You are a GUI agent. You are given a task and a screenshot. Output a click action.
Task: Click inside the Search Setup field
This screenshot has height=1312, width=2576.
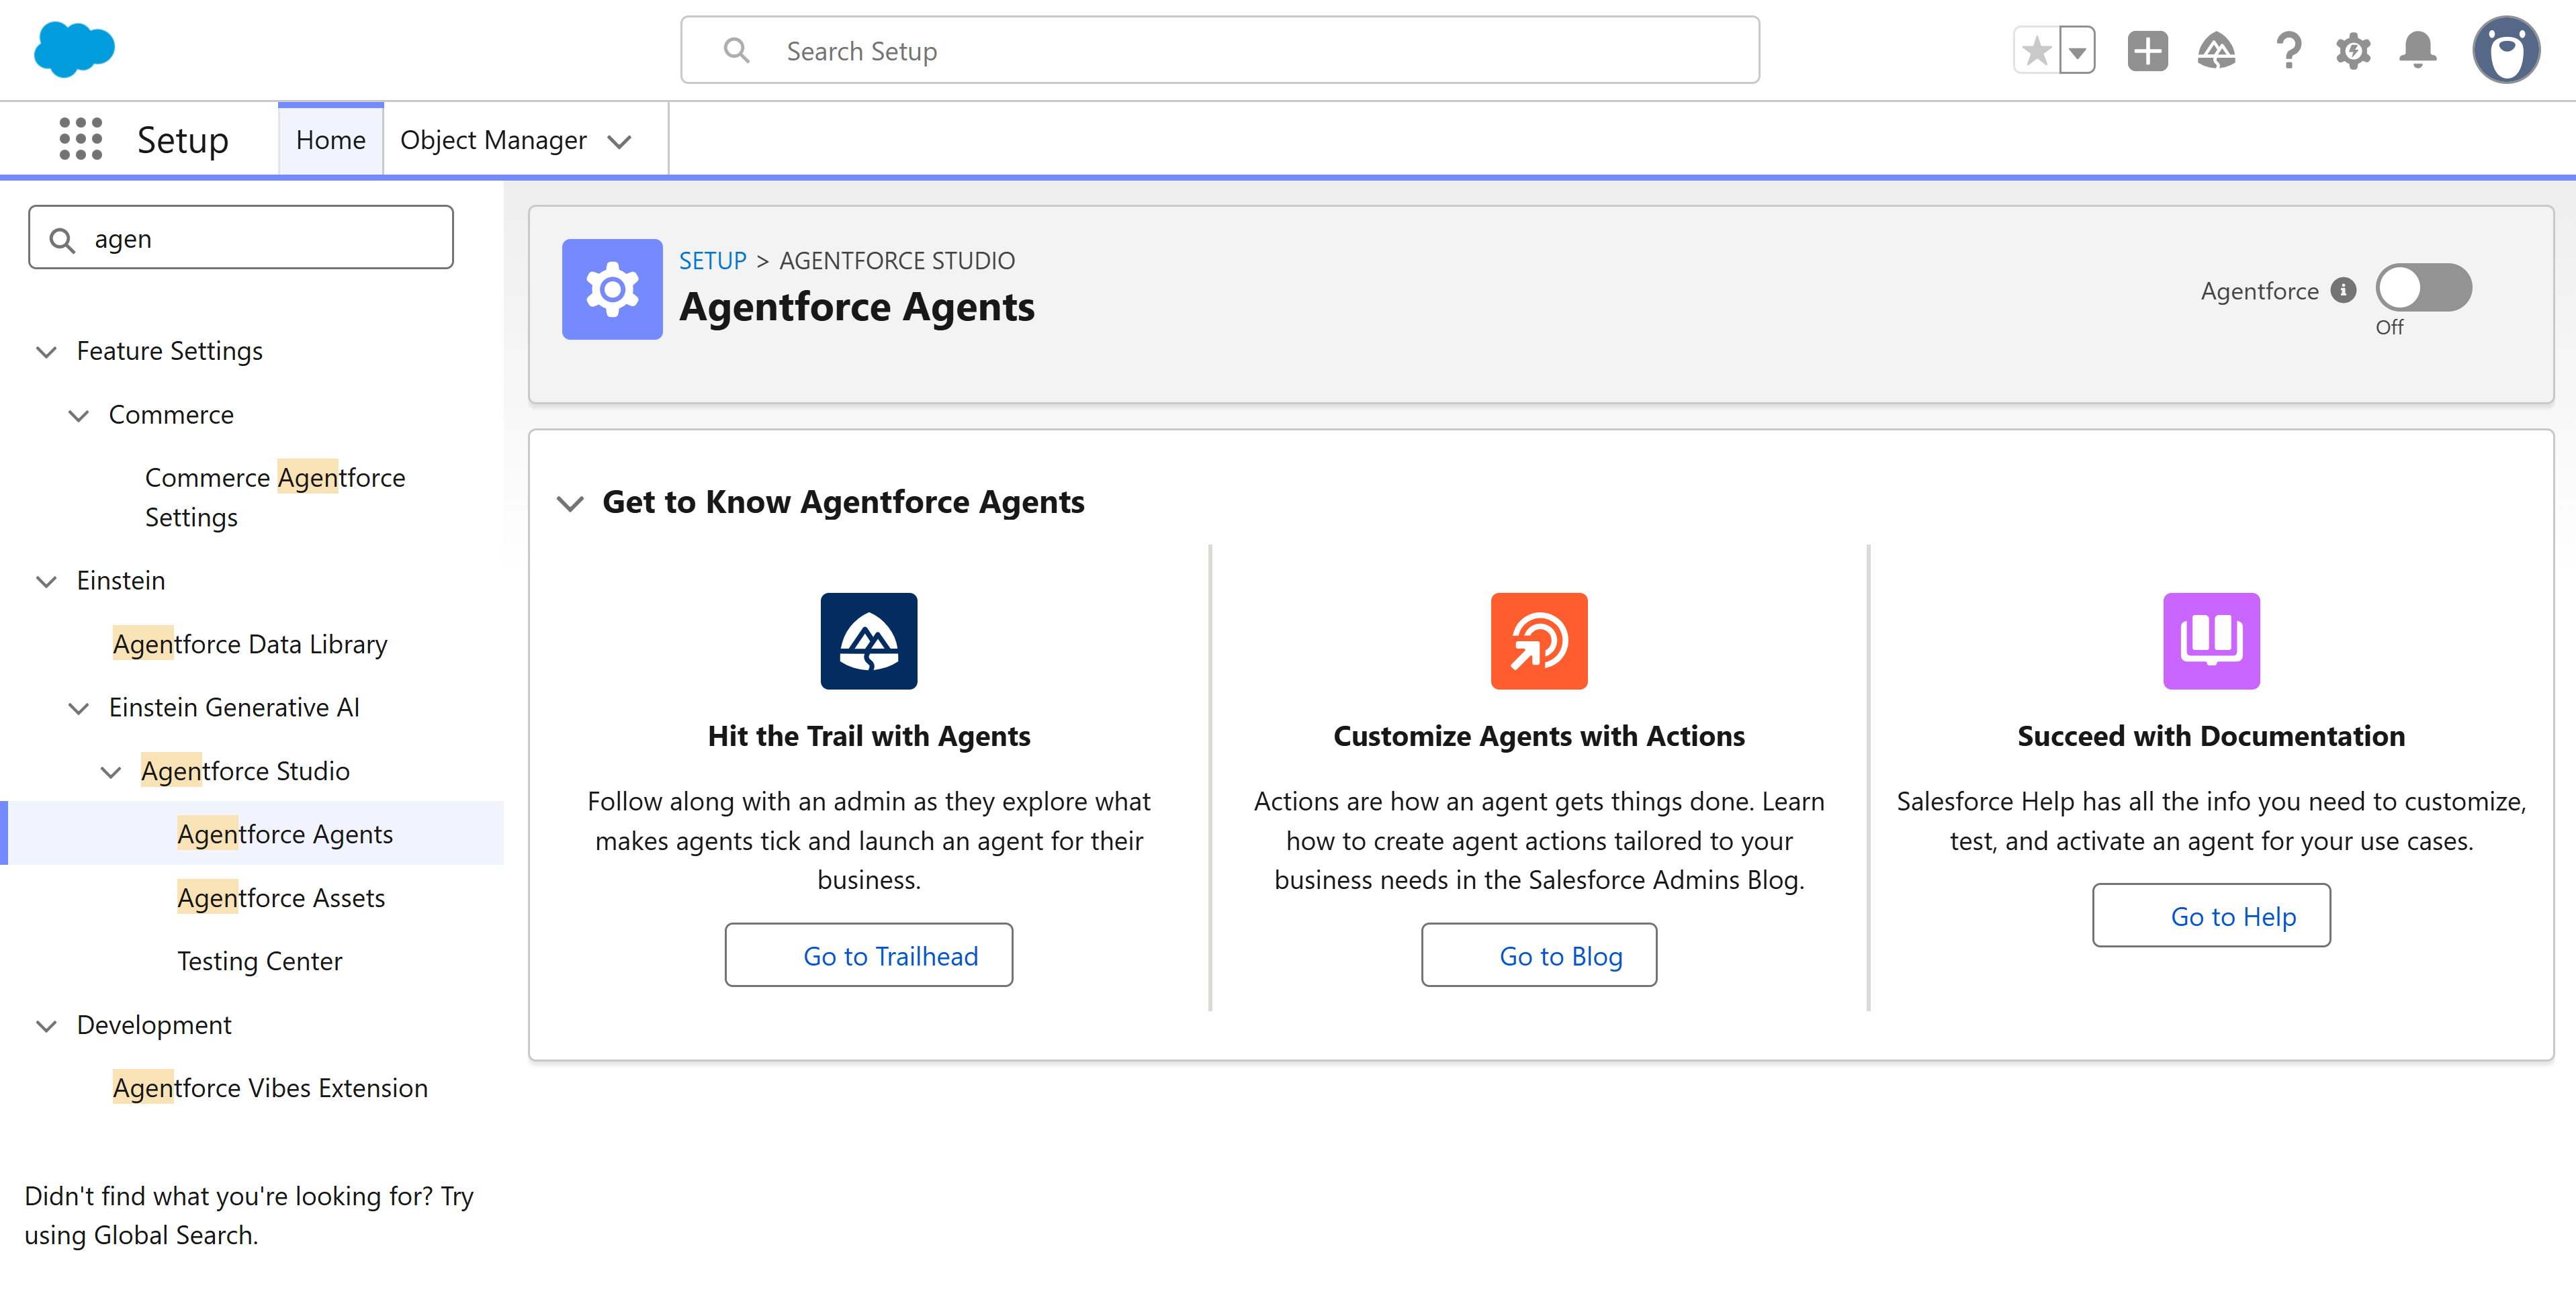click(1219, 50)
